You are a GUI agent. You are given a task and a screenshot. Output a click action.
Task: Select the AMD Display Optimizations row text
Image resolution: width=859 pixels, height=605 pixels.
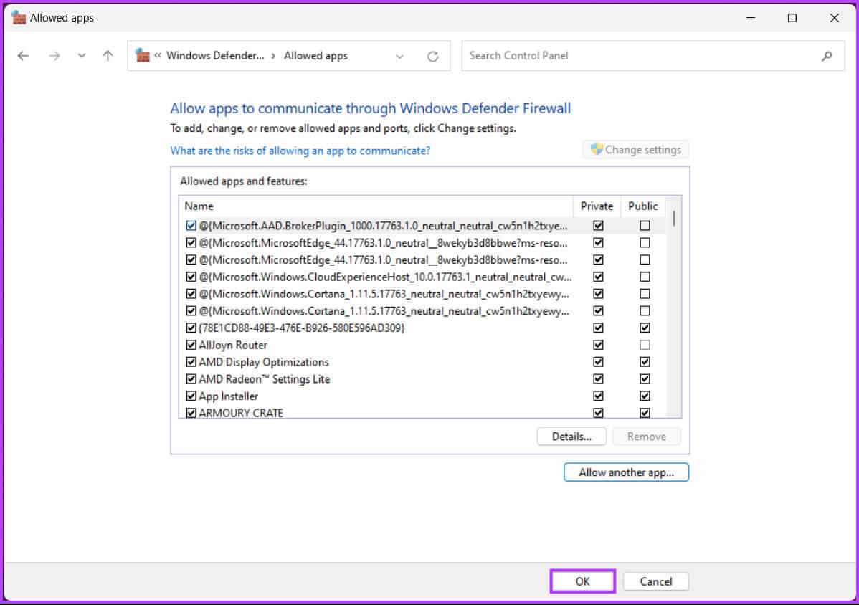[x=263, y=362]
